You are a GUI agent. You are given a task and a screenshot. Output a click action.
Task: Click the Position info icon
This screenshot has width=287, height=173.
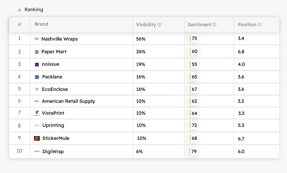click(260, 25)
